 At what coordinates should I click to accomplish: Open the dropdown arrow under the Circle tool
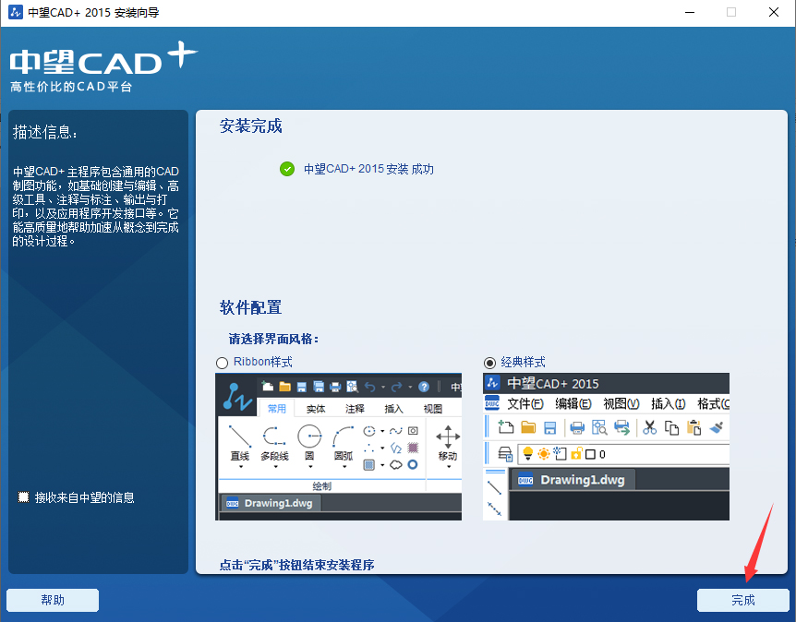309,466
